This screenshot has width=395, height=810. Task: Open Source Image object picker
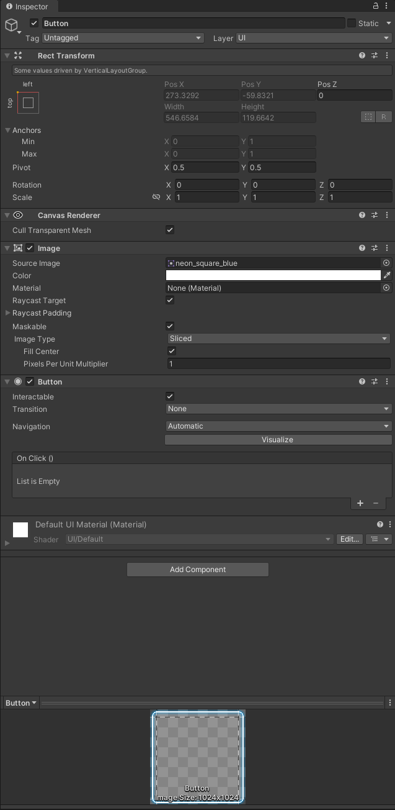[386, 263]
